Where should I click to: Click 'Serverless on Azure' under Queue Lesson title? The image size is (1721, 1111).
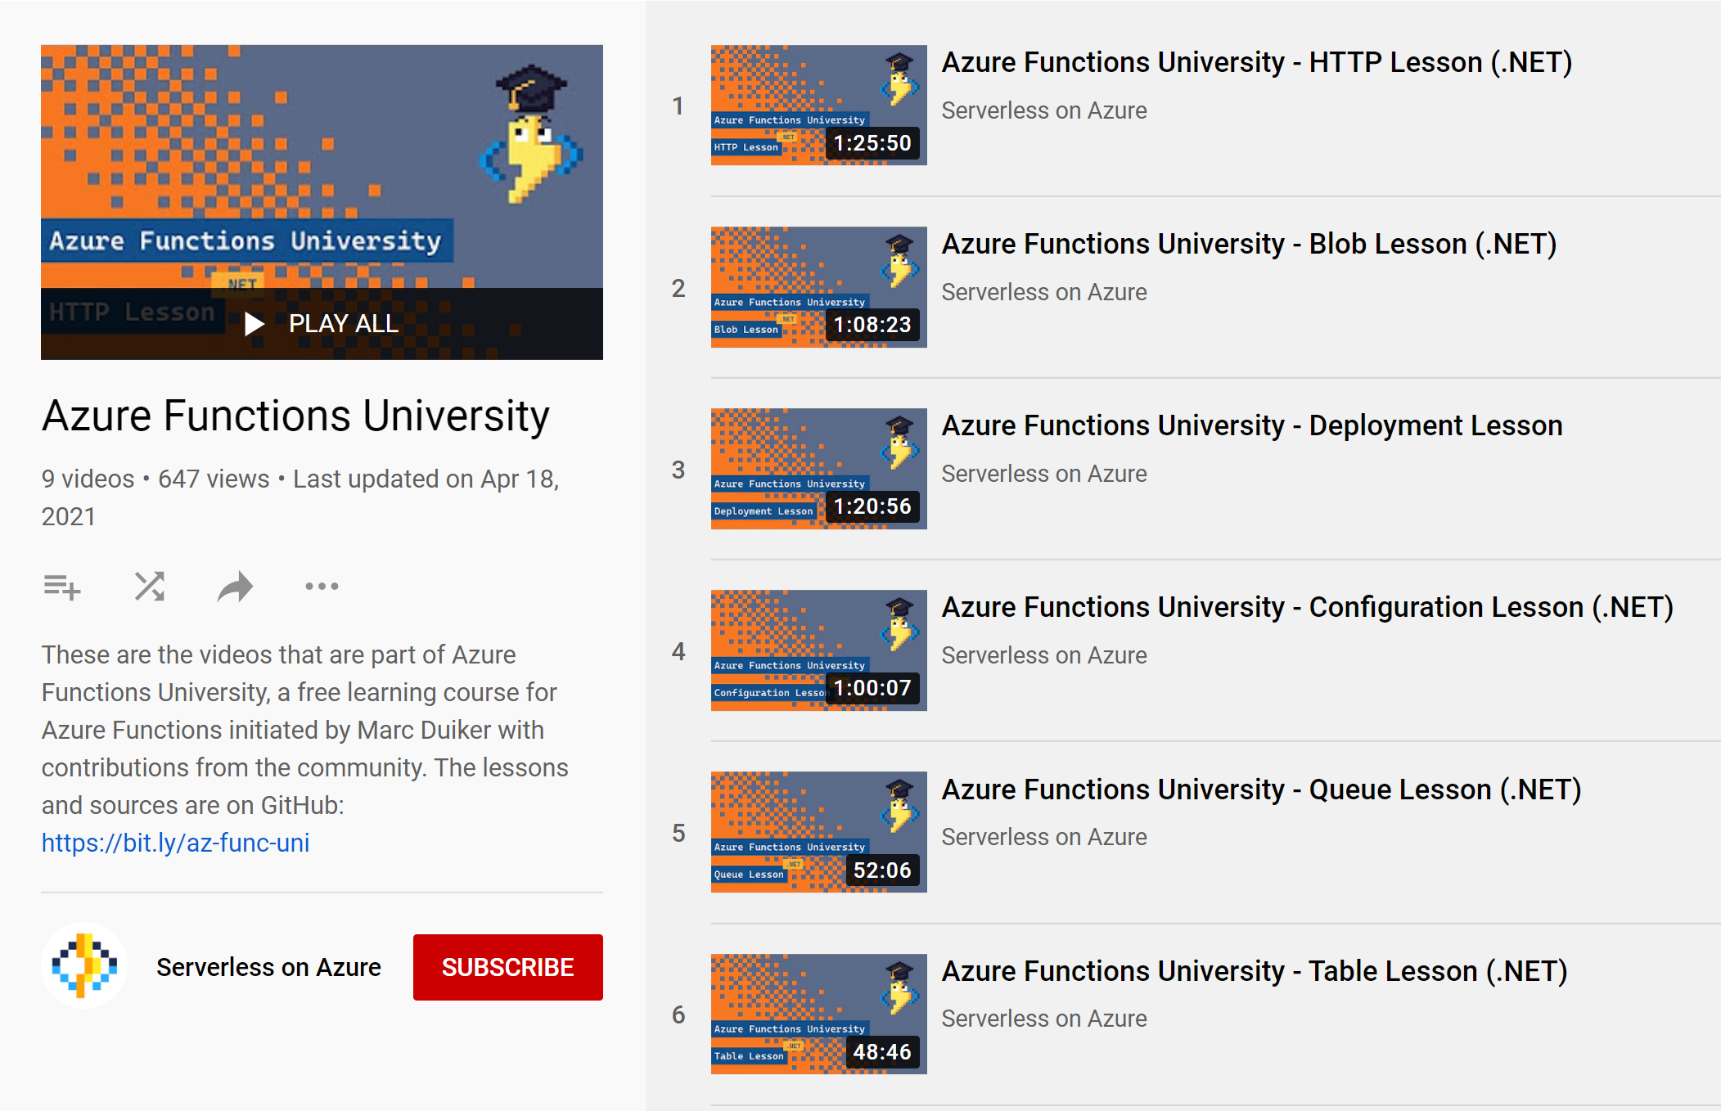tap(1044, 837)
